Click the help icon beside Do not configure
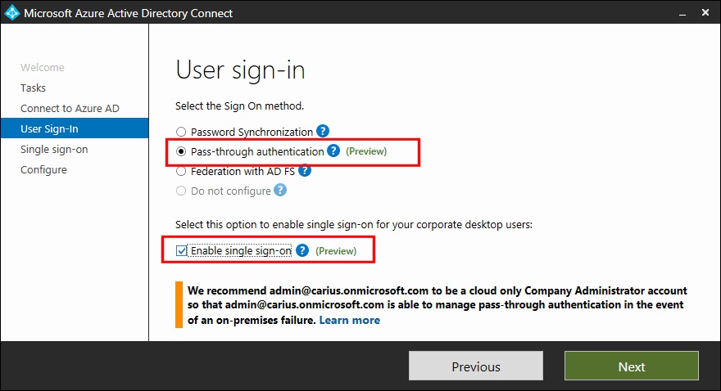 pos(280,190)
